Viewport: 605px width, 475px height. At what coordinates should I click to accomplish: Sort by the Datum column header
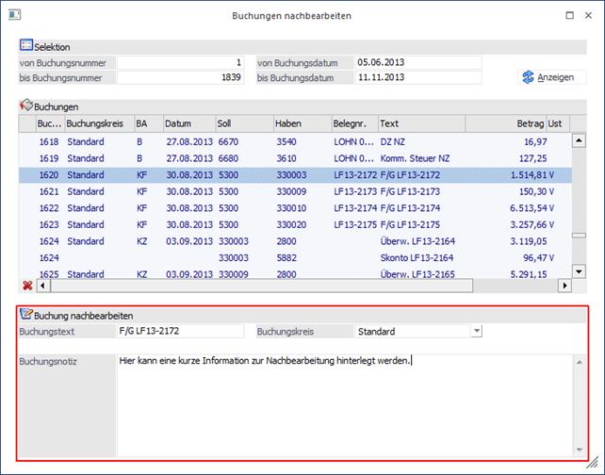(188, 123)
